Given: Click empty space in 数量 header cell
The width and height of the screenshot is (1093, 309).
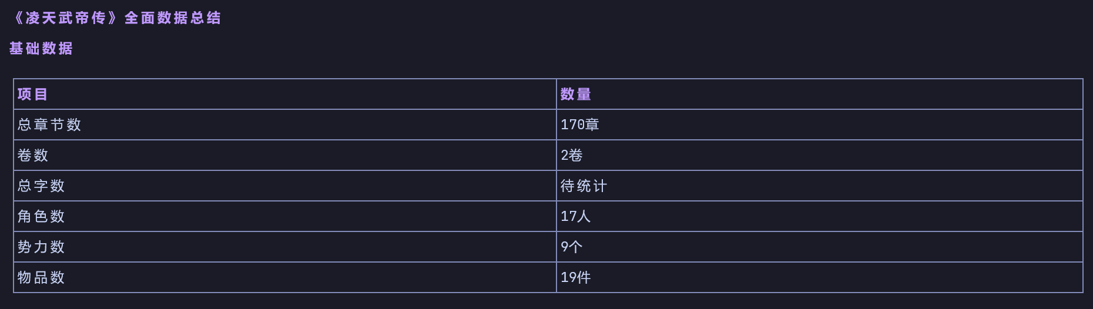Looking at the screenshot, I should click(x=834, y=94).
